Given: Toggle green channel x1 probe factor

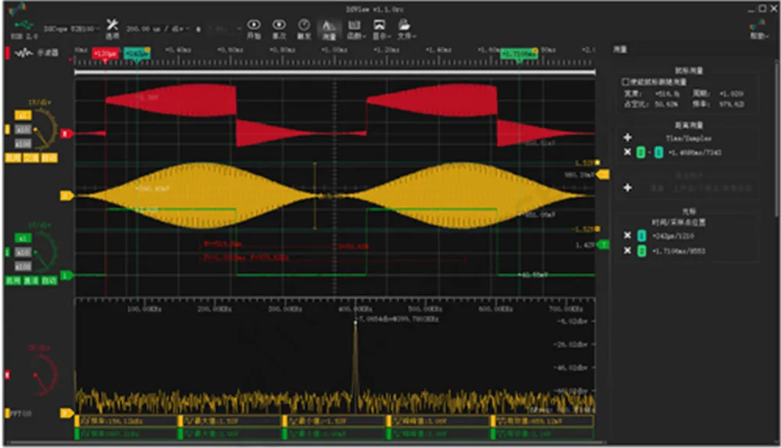Looking at the screenshot, I should pyautogui.click(x=23, y=238).
